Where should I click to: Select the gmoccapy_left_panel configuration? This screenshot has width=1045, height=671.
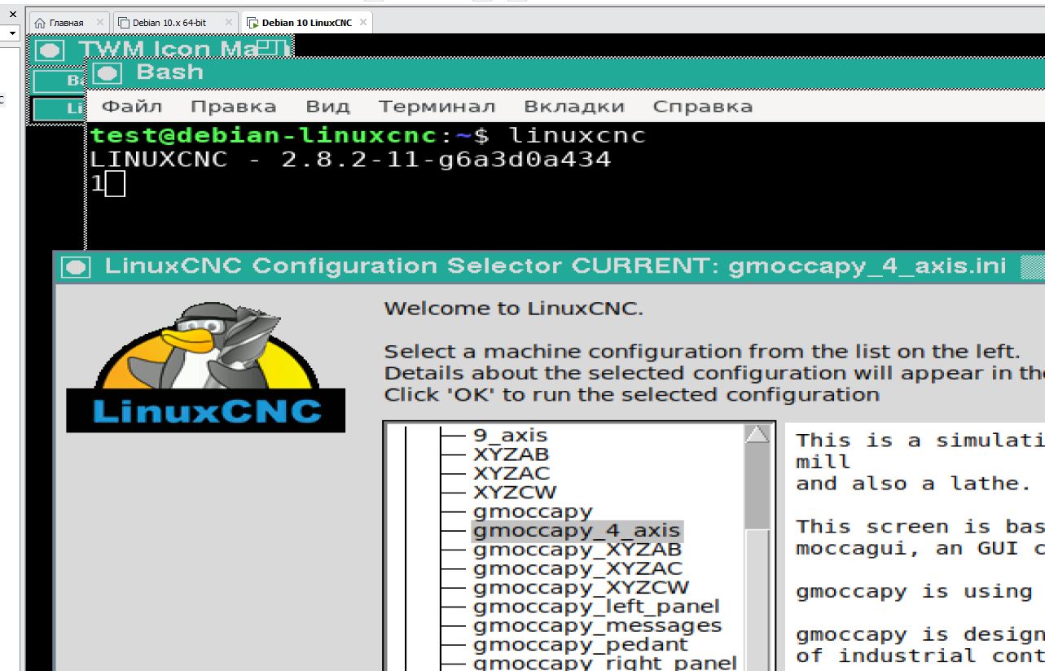coord(596,607)
